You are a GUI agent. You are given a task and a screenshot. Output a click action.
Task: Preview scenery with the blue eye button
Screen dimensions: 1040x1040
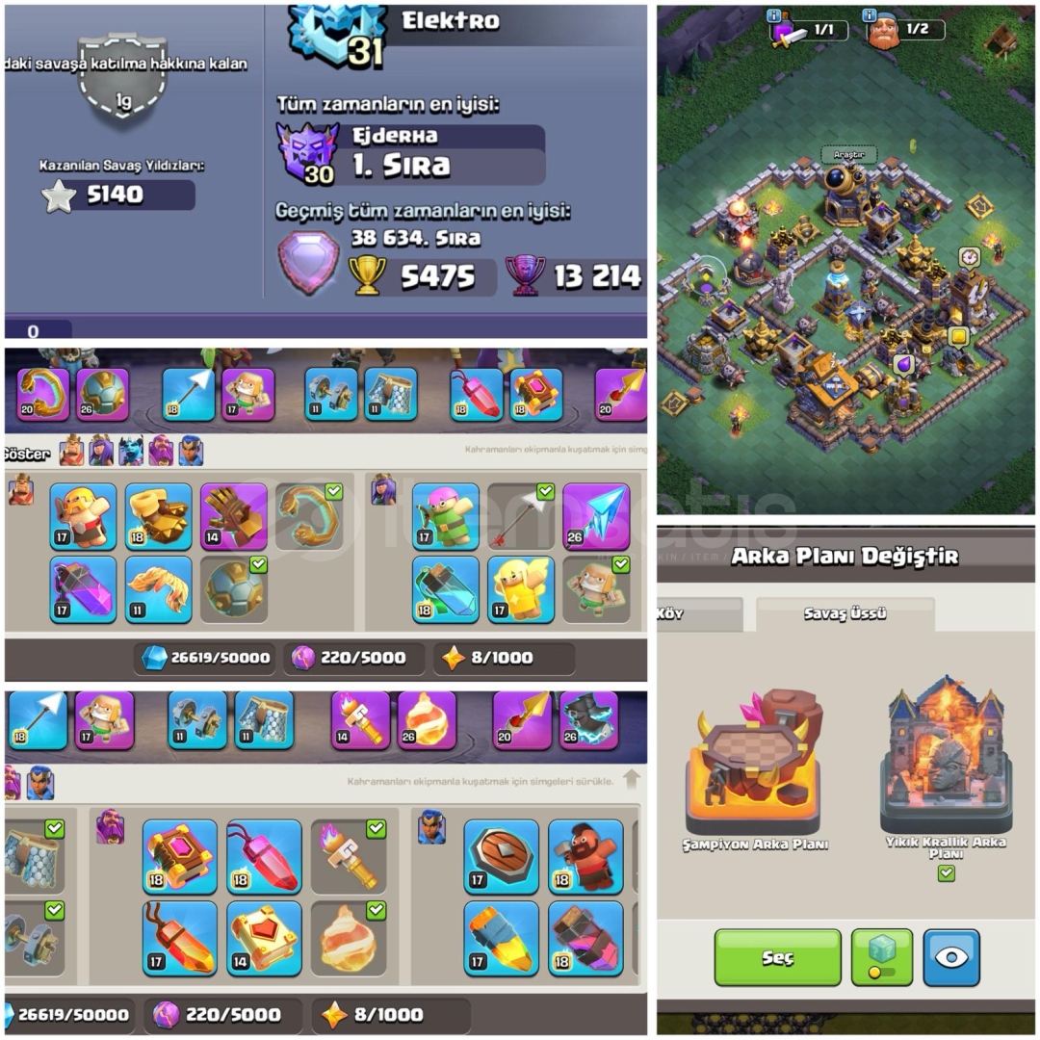click(x=951, y=957)
